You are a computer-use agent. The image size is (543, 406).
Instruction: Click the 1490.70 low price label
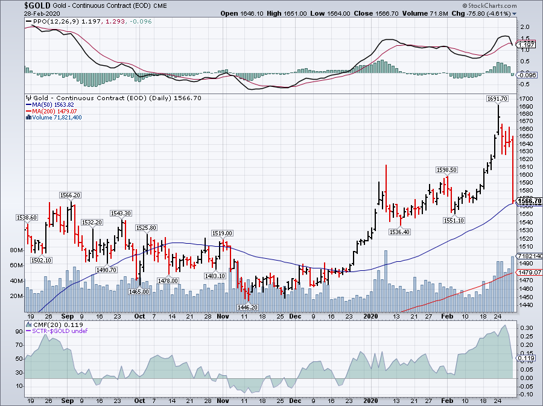(106, 270)
